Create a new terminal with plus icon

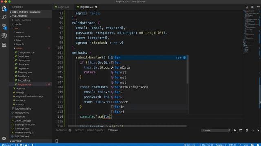pyautogui.click(x=235, y=131)
